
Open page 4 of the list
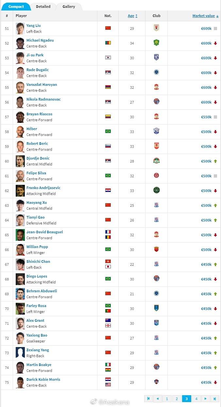(x=196, y=398)
